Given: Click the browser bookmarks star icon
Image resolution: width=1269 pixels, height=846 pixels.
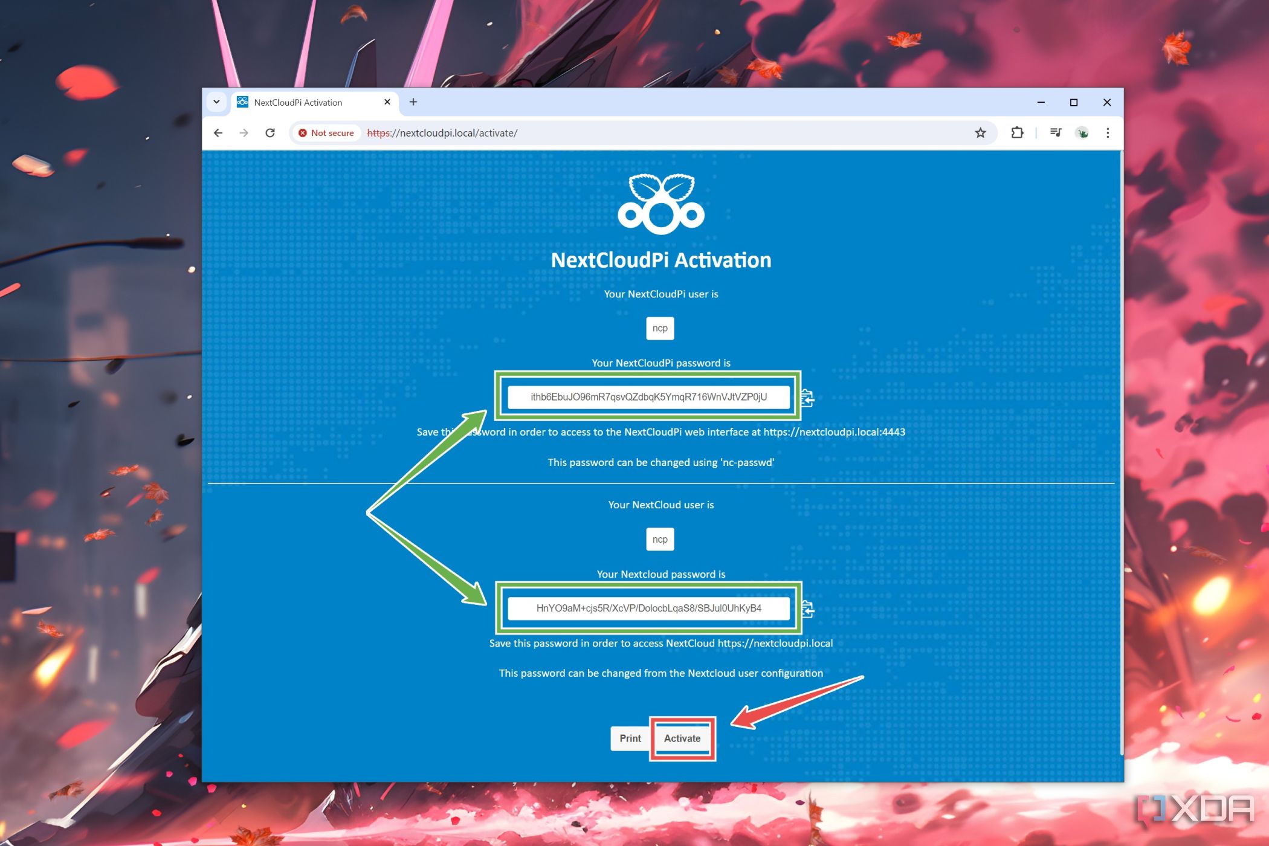Looking at the screenshot, I should [x=980, y=132].
